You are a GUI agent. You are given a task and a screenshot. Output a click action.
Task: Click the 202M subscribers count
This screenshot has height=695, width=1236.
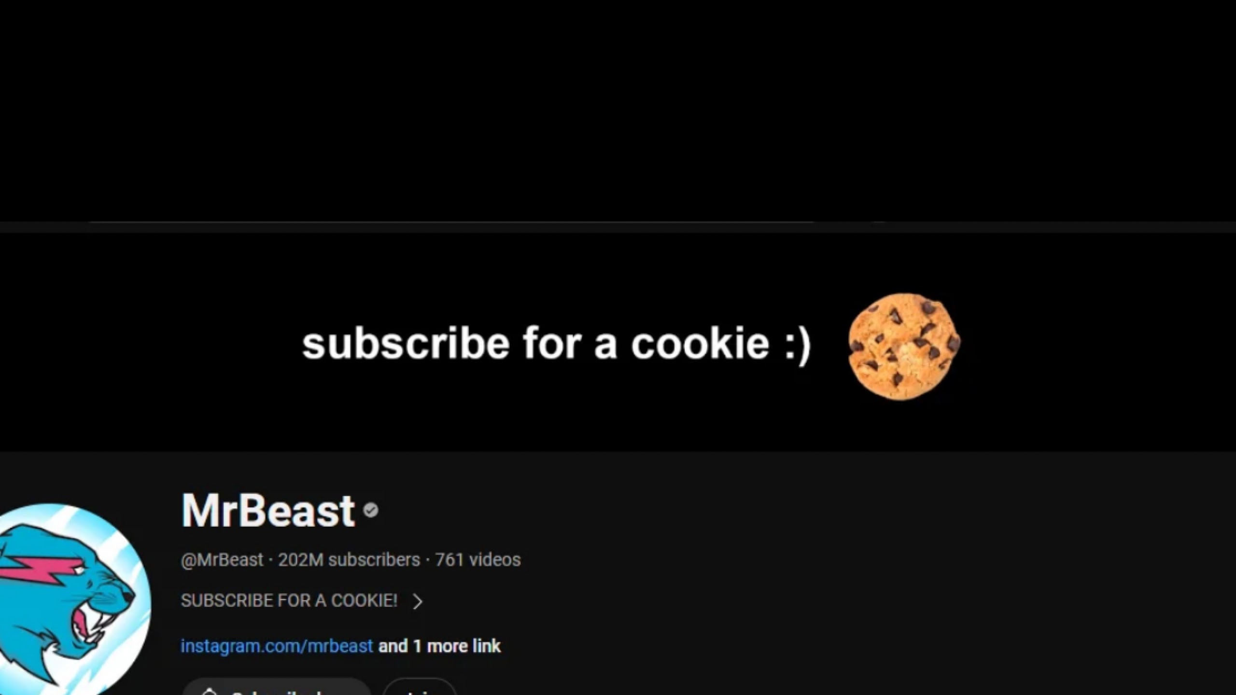click(349, 559)
